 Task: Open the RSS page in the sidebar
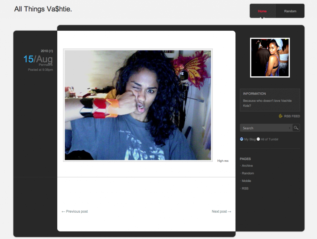(245, 188)
